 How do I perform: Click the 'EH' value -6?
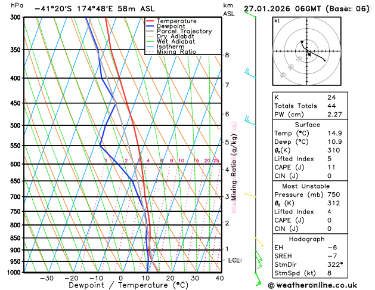pos(333,248)
